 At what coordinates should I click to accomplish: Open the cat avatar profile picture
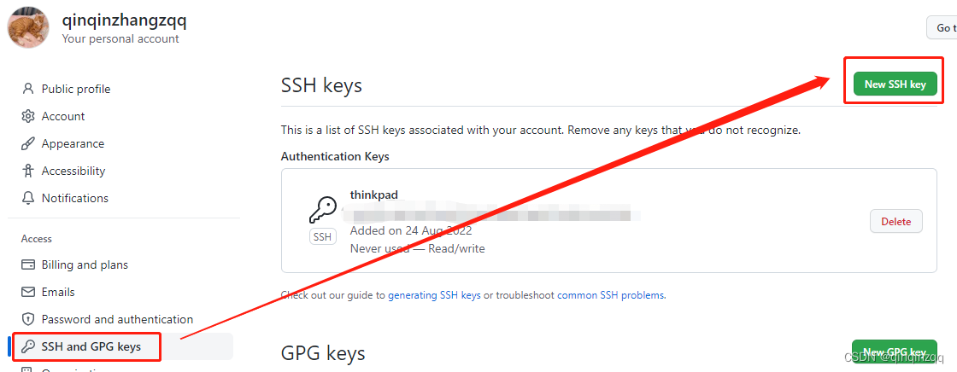pos(28,27)
